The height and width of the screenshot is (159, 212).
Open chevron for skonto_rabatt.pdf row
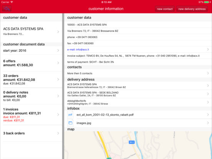[x=208, y=115]
